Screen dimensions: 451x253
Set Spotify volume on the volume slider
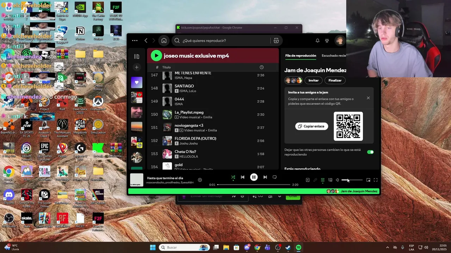[x=352, y=180]
